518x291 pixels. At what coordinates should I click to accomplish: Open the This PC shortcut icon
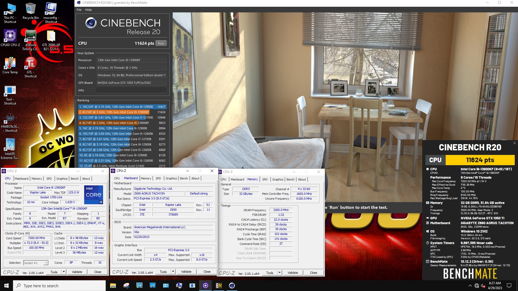10,13
